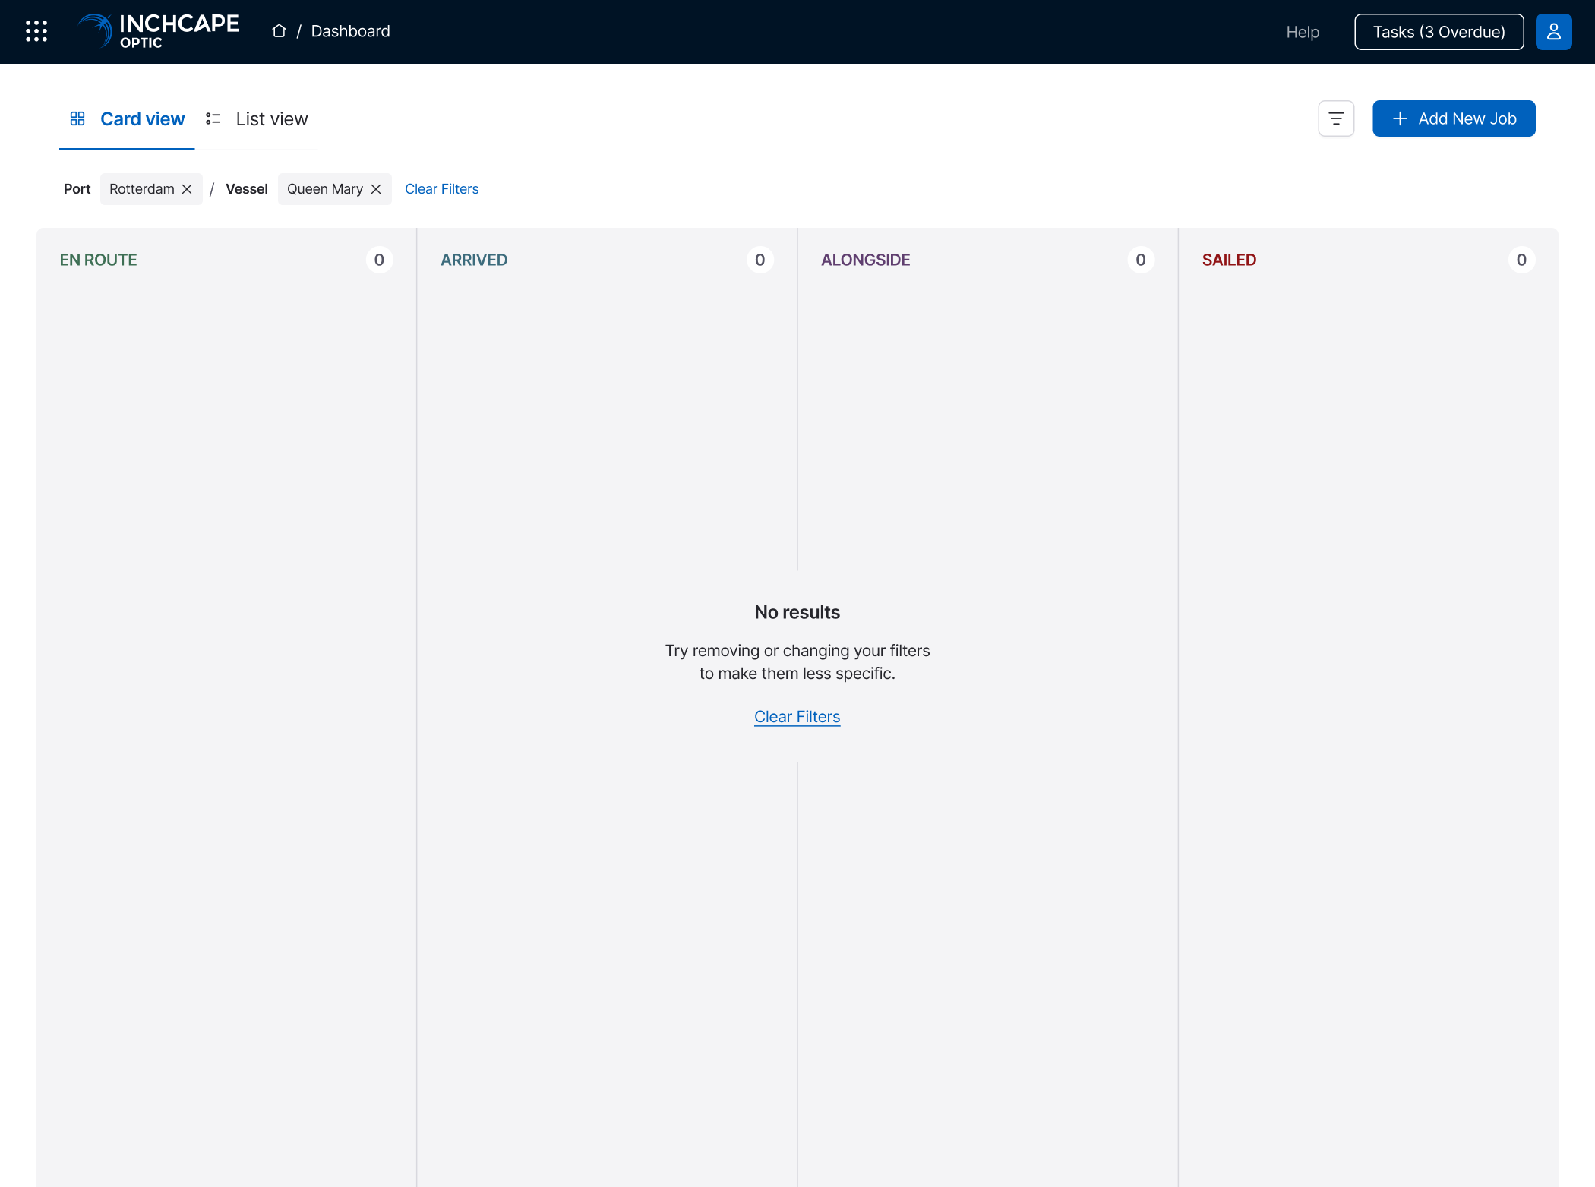Image resolution: width=1595 pixels, height=1187 pixels.
Task: Click the ARRIVED count badge
Action: pyautogui.click(x=760, y=260)
